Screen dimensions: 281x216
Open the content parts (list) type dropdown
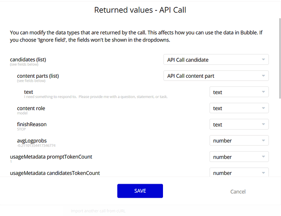[x=216, y=76]
